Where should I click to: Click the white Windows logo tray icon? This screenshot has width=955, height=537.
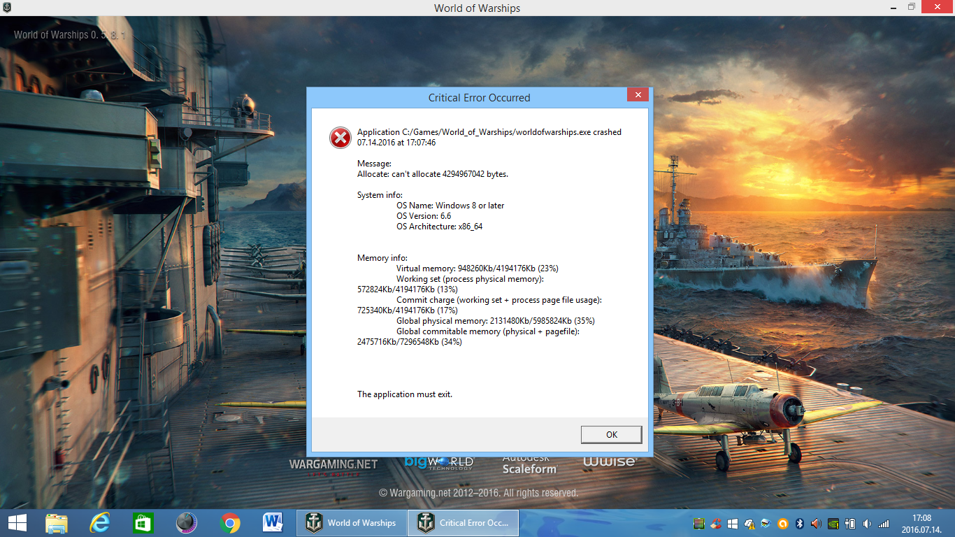point(732,523)
